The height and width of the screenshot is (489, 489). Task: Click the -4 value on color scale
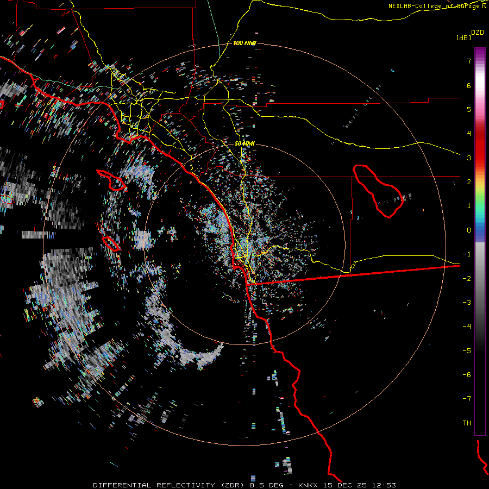(467, 327)
